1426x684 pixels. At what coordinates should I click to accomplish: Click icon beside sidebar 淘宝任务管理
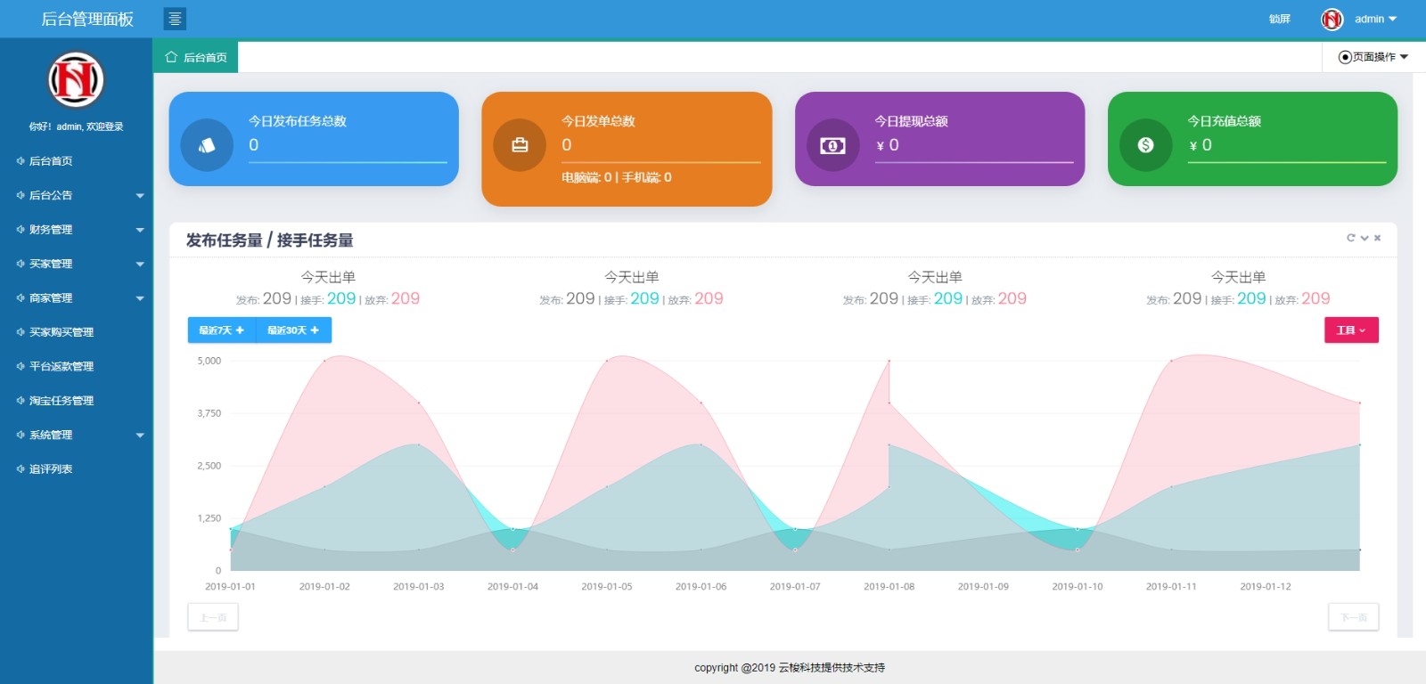pos(20,401)
